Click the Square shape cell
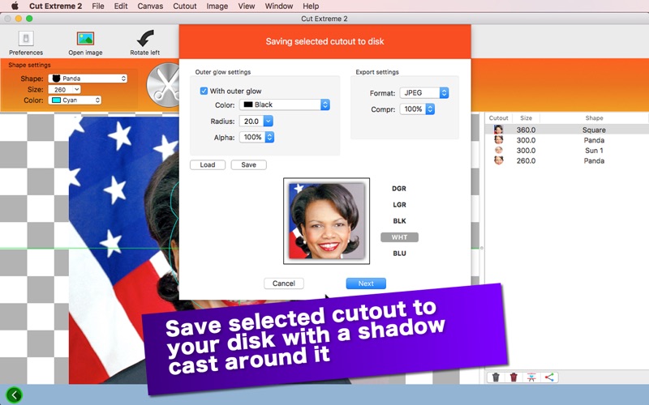The image size is (649, 405). [594, 130]
